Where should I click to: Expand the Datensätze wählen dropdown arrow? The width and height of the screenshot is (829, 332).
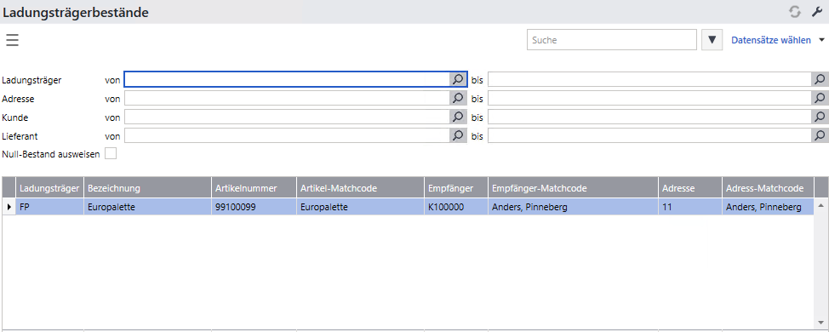821,40
